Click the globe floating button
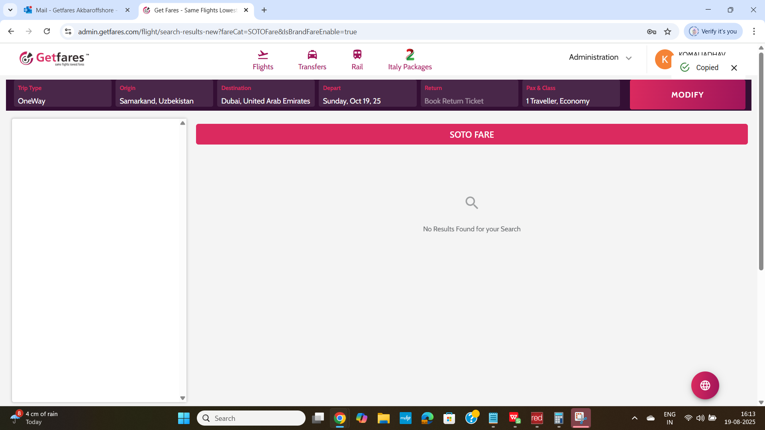The height and width of the screenshot is (430, 765). [x=705, y=385]
